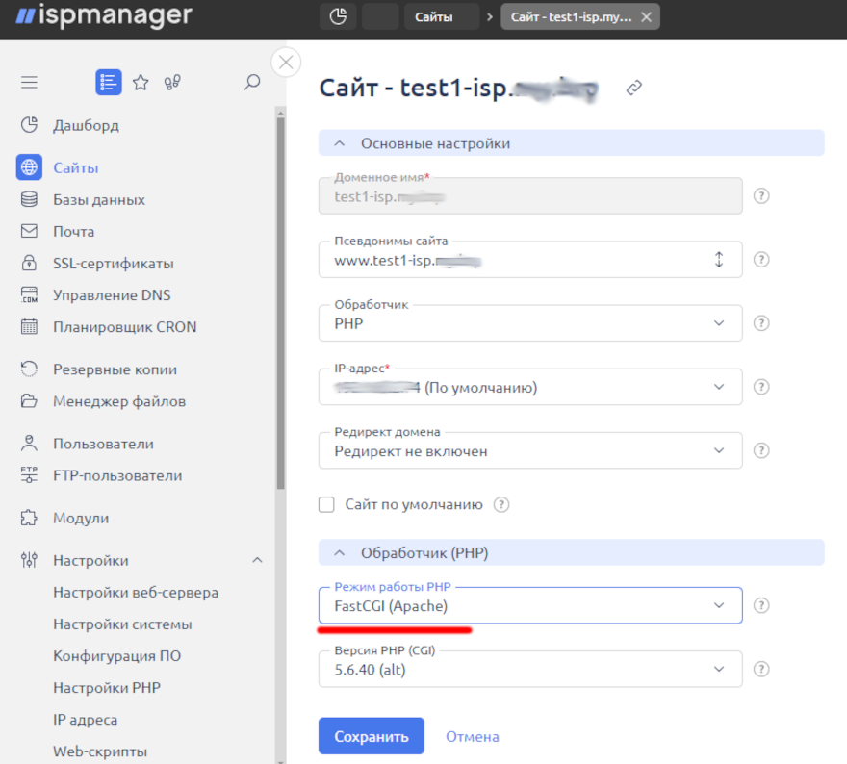
Task: Open the Версия PHP (CGI) dropdown
Action: tap(529, 670)
